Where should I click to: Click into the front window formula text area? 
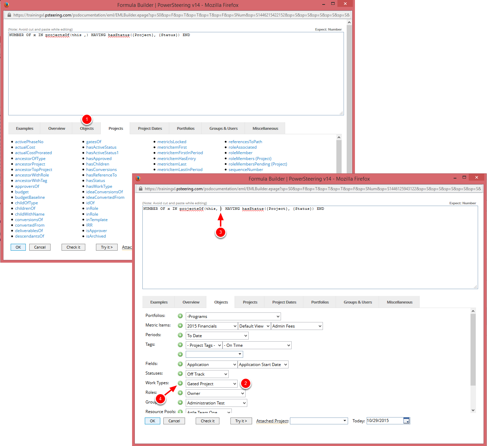(310, 247)
